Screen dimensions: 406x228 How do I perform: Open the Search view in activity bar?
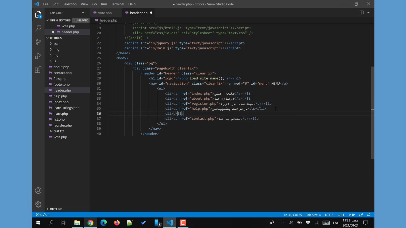click(x=38, y=28)
